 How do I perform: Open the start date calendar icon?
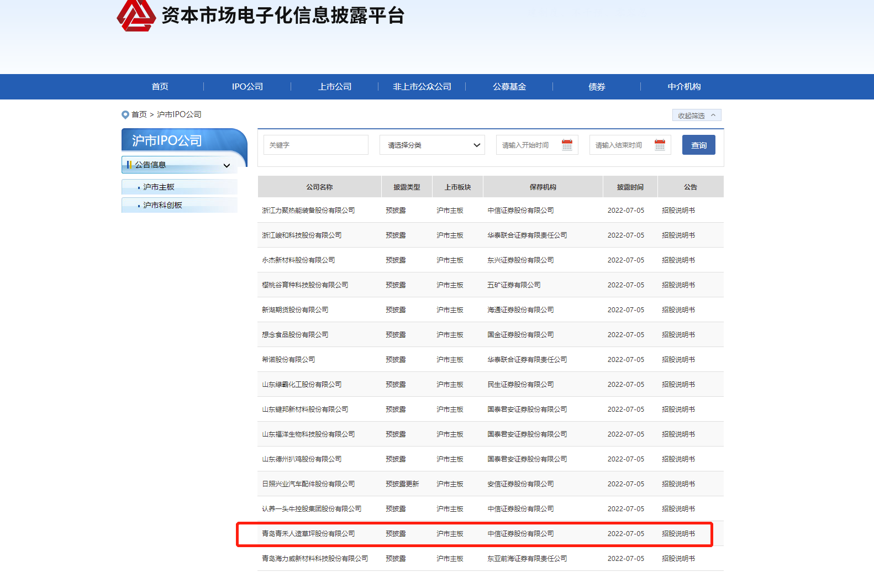point(567,145)
